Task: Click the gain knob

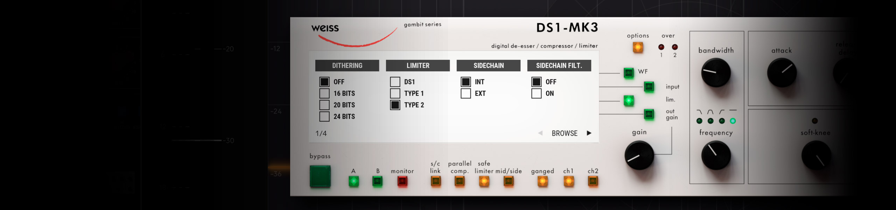Action: pyautogui.click(x=639, y=155)
